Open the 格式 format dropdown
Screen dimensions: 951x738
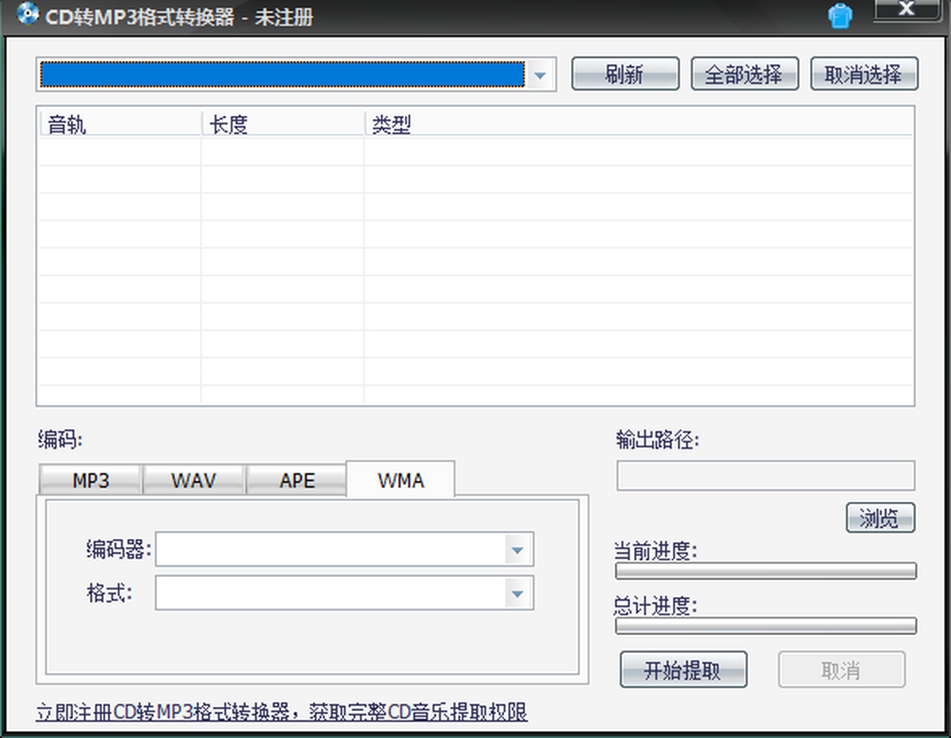pyautogui.click(x=517, y=594)
